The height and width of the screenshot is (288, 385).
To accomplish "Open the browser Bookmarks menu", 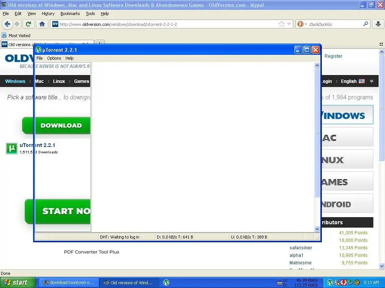I will pos(70,13).
